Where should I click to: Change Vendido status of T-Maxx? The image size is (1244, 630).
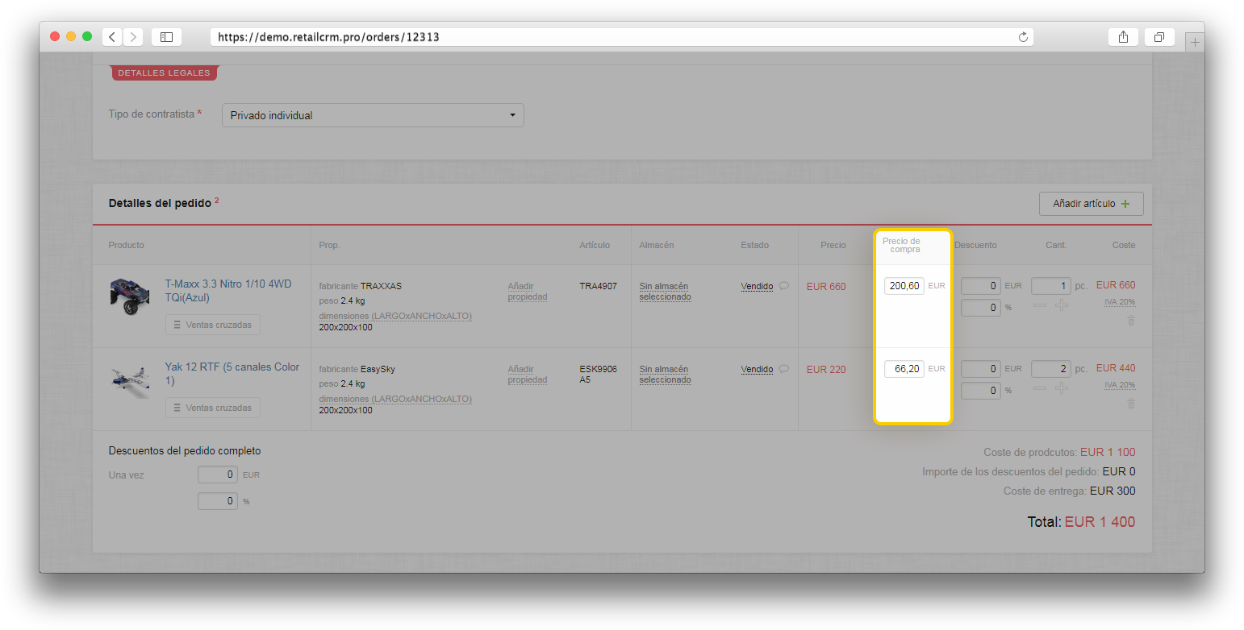(x=757, y=287)
